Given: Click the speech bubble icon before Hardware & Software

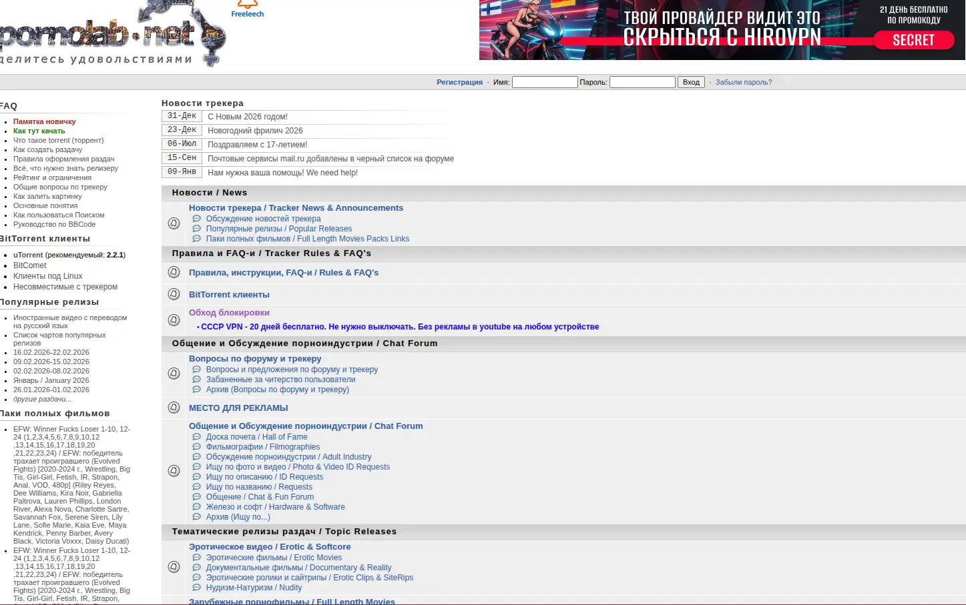Looking at the screenshot, I should point(196,507).
